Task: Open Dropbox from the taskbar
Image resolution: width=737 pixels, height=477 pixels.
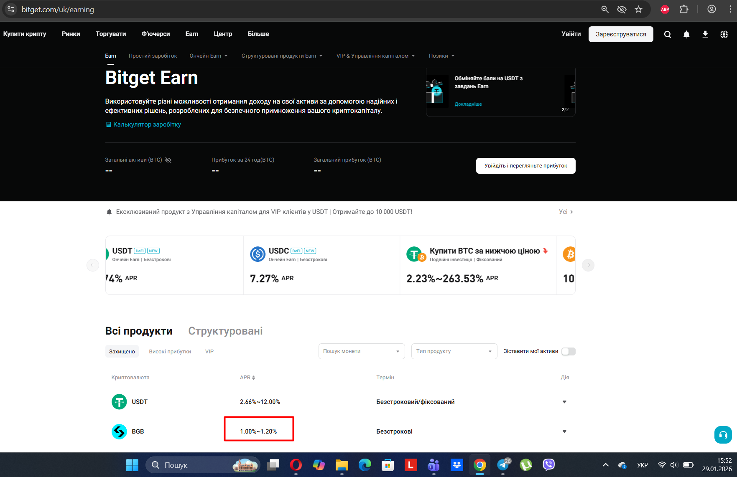Action: (x=457, y=465)
